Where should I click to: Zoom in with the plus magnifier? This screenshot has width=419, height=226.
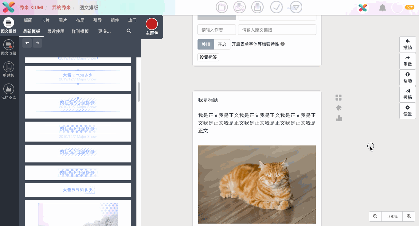pyautogui.click(x=409, y=216)
